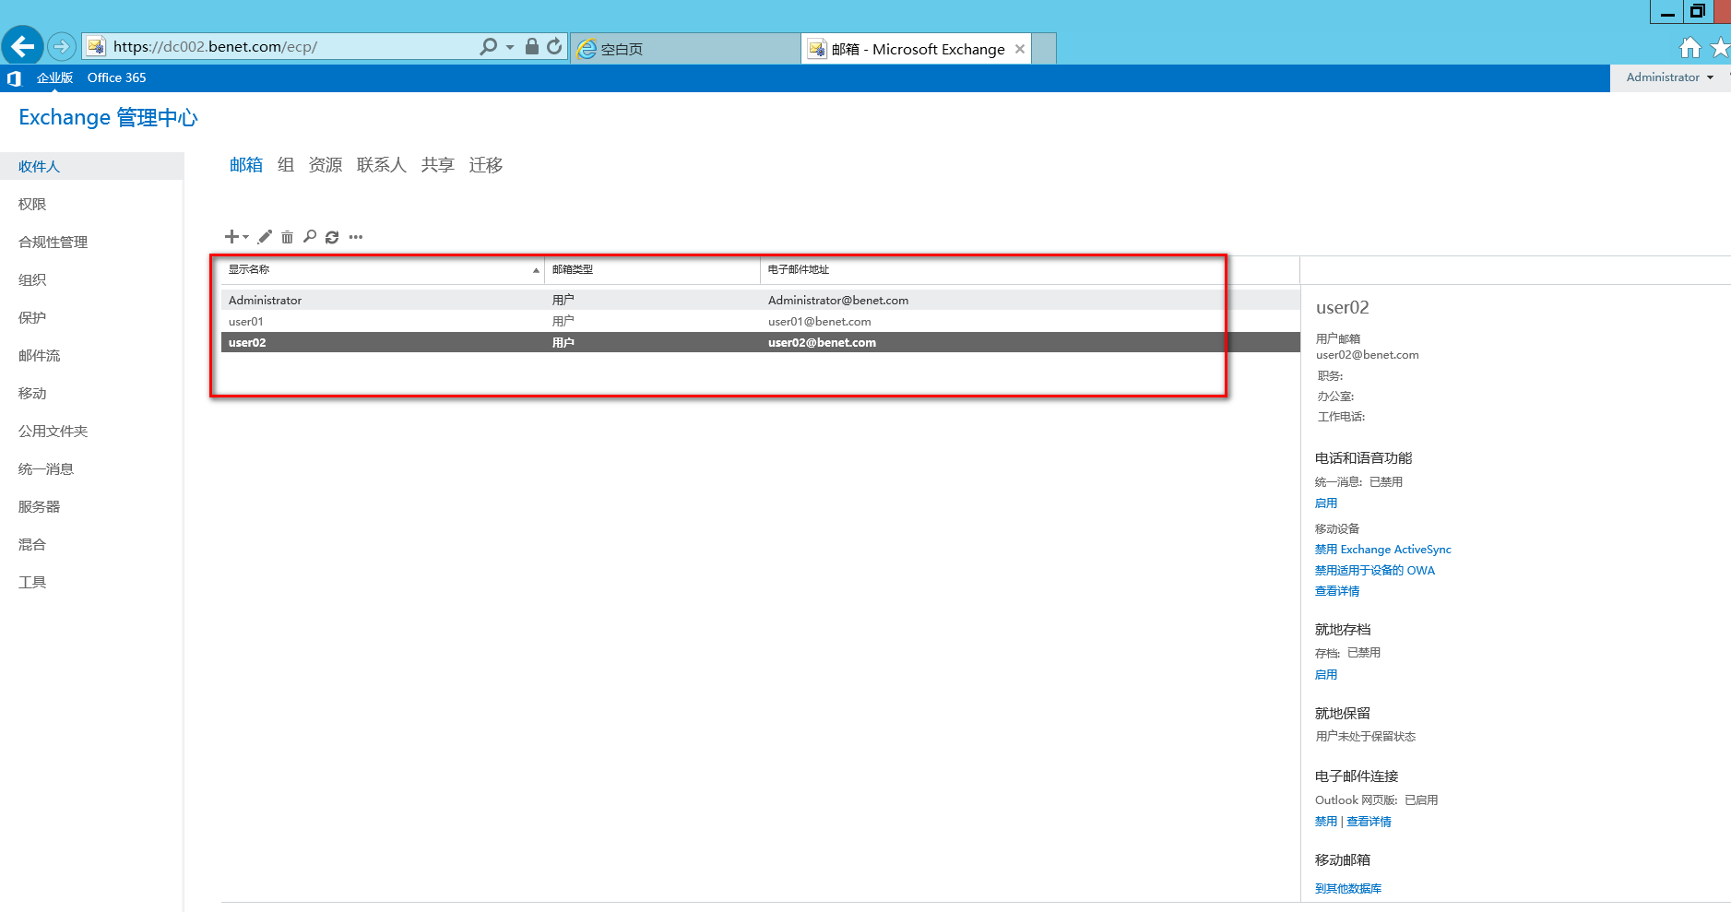The height and width of the screenshot is (912, 1731).
Task: Click 禁用适用于设备的 OWA link
Action: (1374, 571)
